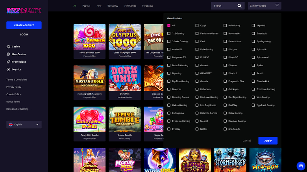This screenshot has width=307, height=172.
Task: Open the Cookie Policy link
Action: (x=13, y=94)
